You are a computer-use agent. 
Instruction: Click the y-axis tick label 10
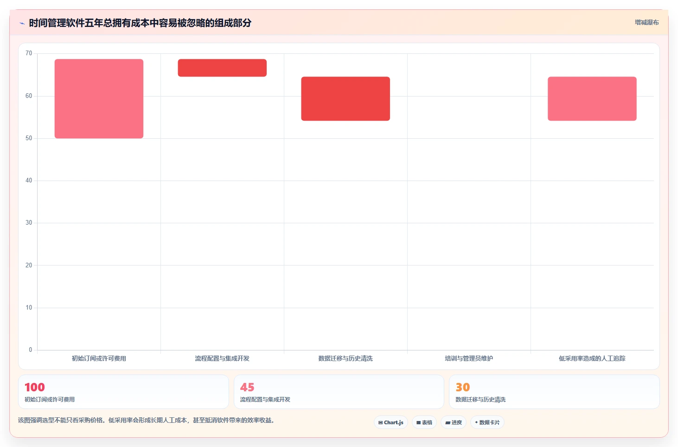pyautogui.click(x=29, y=308)
